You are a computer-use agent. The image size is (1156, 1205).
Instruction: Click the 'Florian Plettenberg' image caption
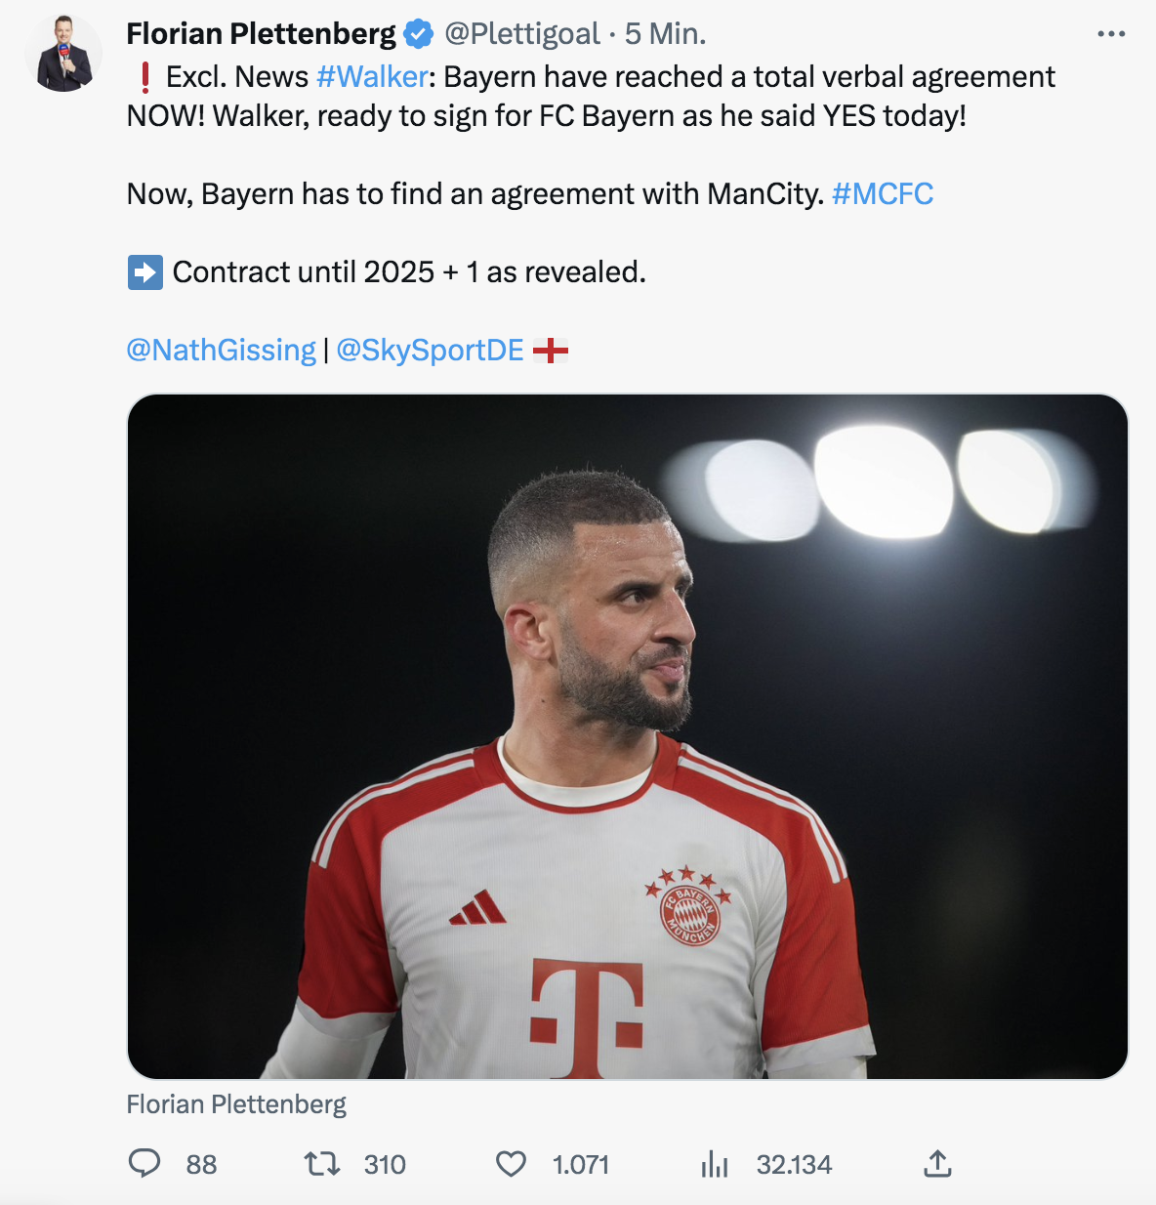click(x=236, y=1104)
